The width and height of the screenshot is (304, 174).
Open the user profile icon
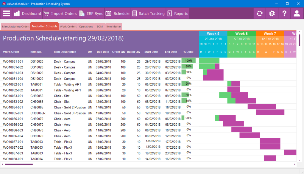pyautogui.click(x=296, y=13)
